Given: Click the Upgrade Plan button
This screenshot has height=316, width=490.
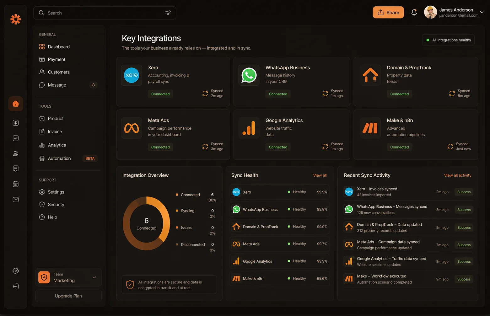Looking at the screenshot, I should [x=68, y=296].
